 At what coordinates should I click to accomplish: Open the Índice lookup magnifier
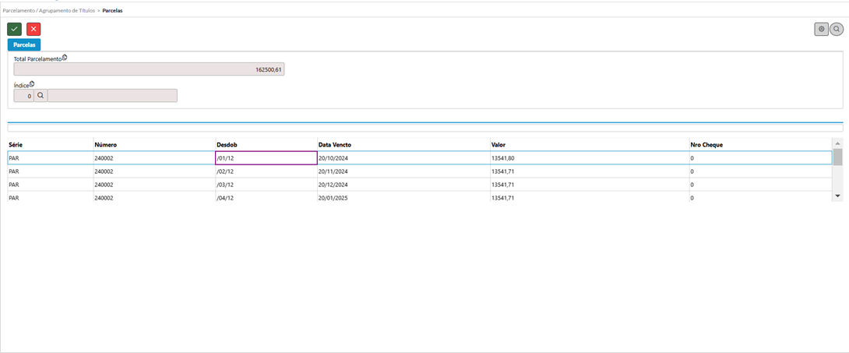click(x=41, y=96)
